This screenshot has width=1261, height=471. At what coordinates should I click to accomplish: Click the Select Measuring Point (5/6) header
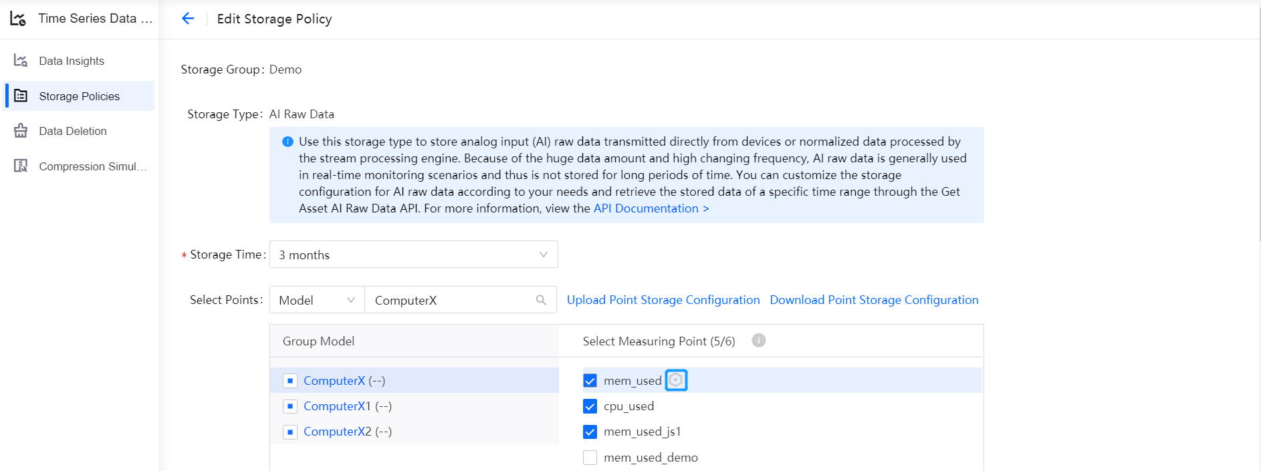pyautogui.click(x=659, y=341)
